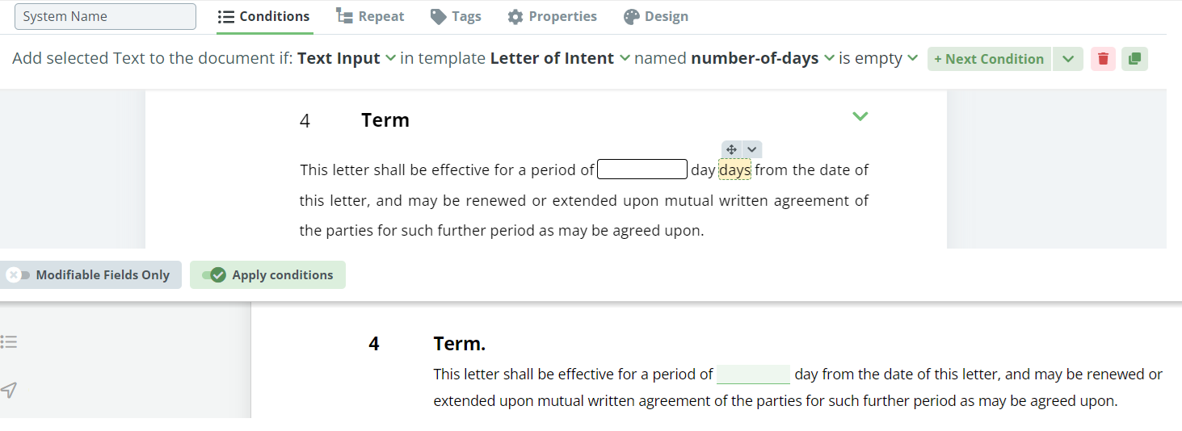Viewport: 1182px width, 431px height.
Task: Open the Properties tab with gear icon
Action: 552,16
